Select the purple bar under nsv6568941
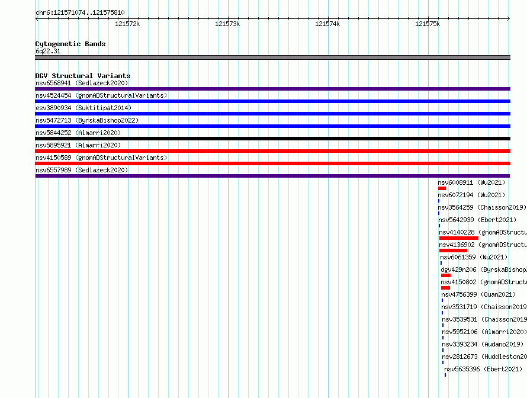Image resolution: width=527 pixels, height=398 pixels. (x=272, y=89)
